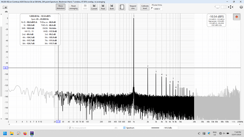Click the -88.7 cursor level box on Y axis

click(6, 68)
